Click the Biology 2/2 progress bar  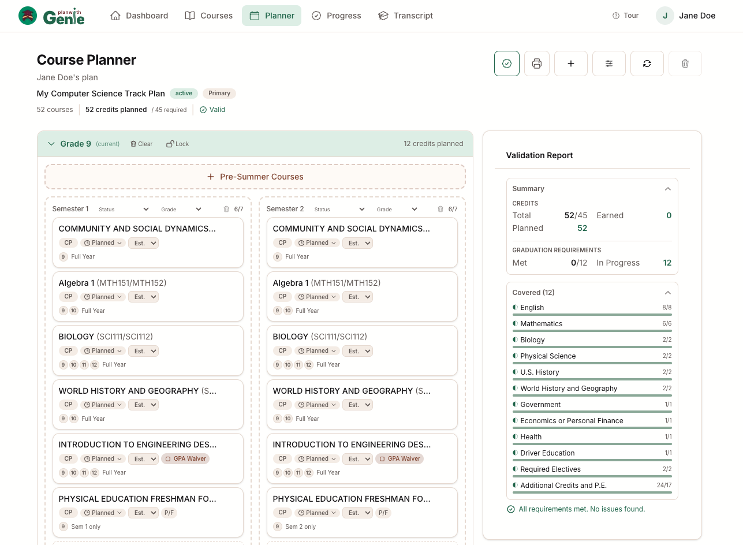[x=592, y=347]
